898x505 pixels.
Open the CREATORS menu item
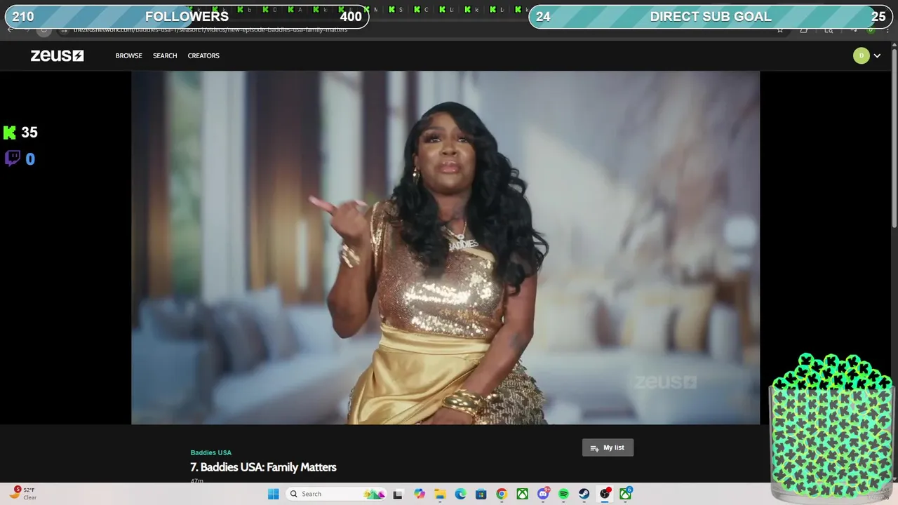click(x=203, y=55)
